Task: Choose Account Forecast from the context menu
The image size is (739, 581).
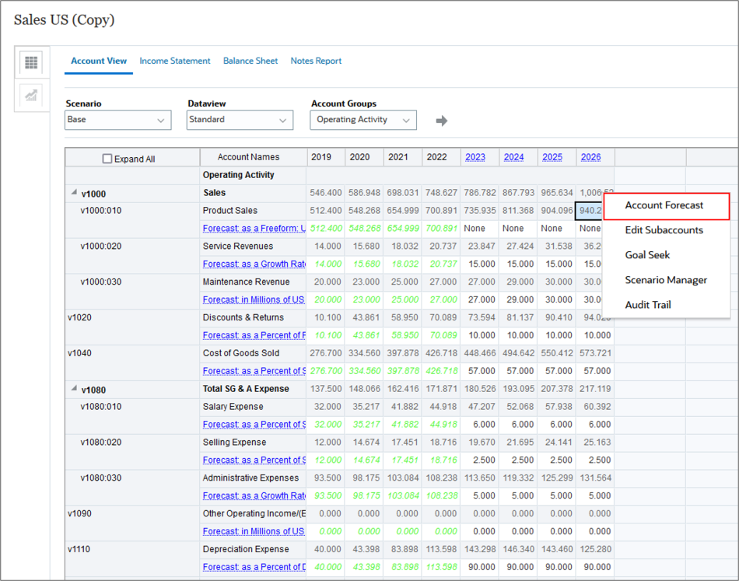Action: coord(666,206)
